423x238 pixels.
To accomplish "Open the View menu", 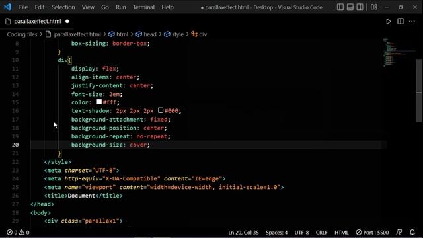I will pyautogui.click(x=88, y=7).
